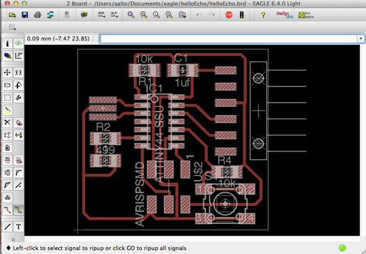
Task: Select the Move tool
Action: pyautogui.click(x=7, y=73)
